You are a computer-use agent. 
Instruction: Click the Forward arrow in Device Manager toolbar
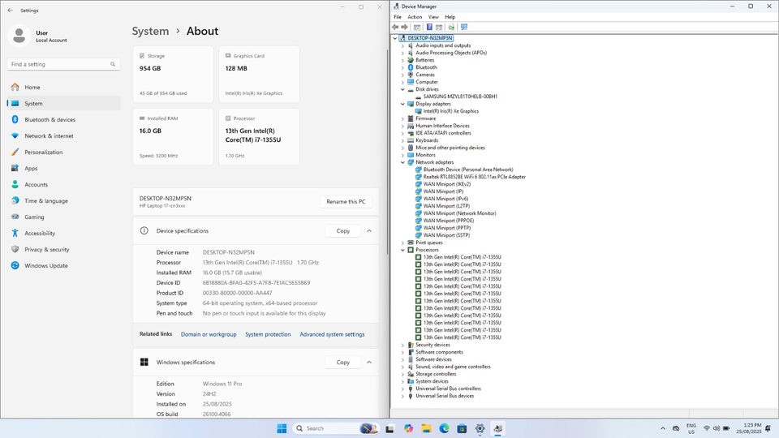pos(404,28)
